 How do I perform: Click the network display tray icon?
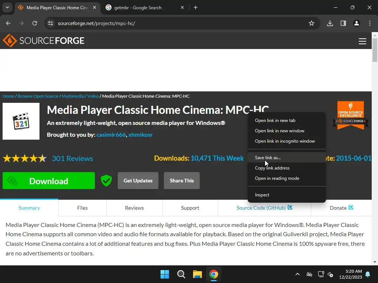click(x=321, y=274)
